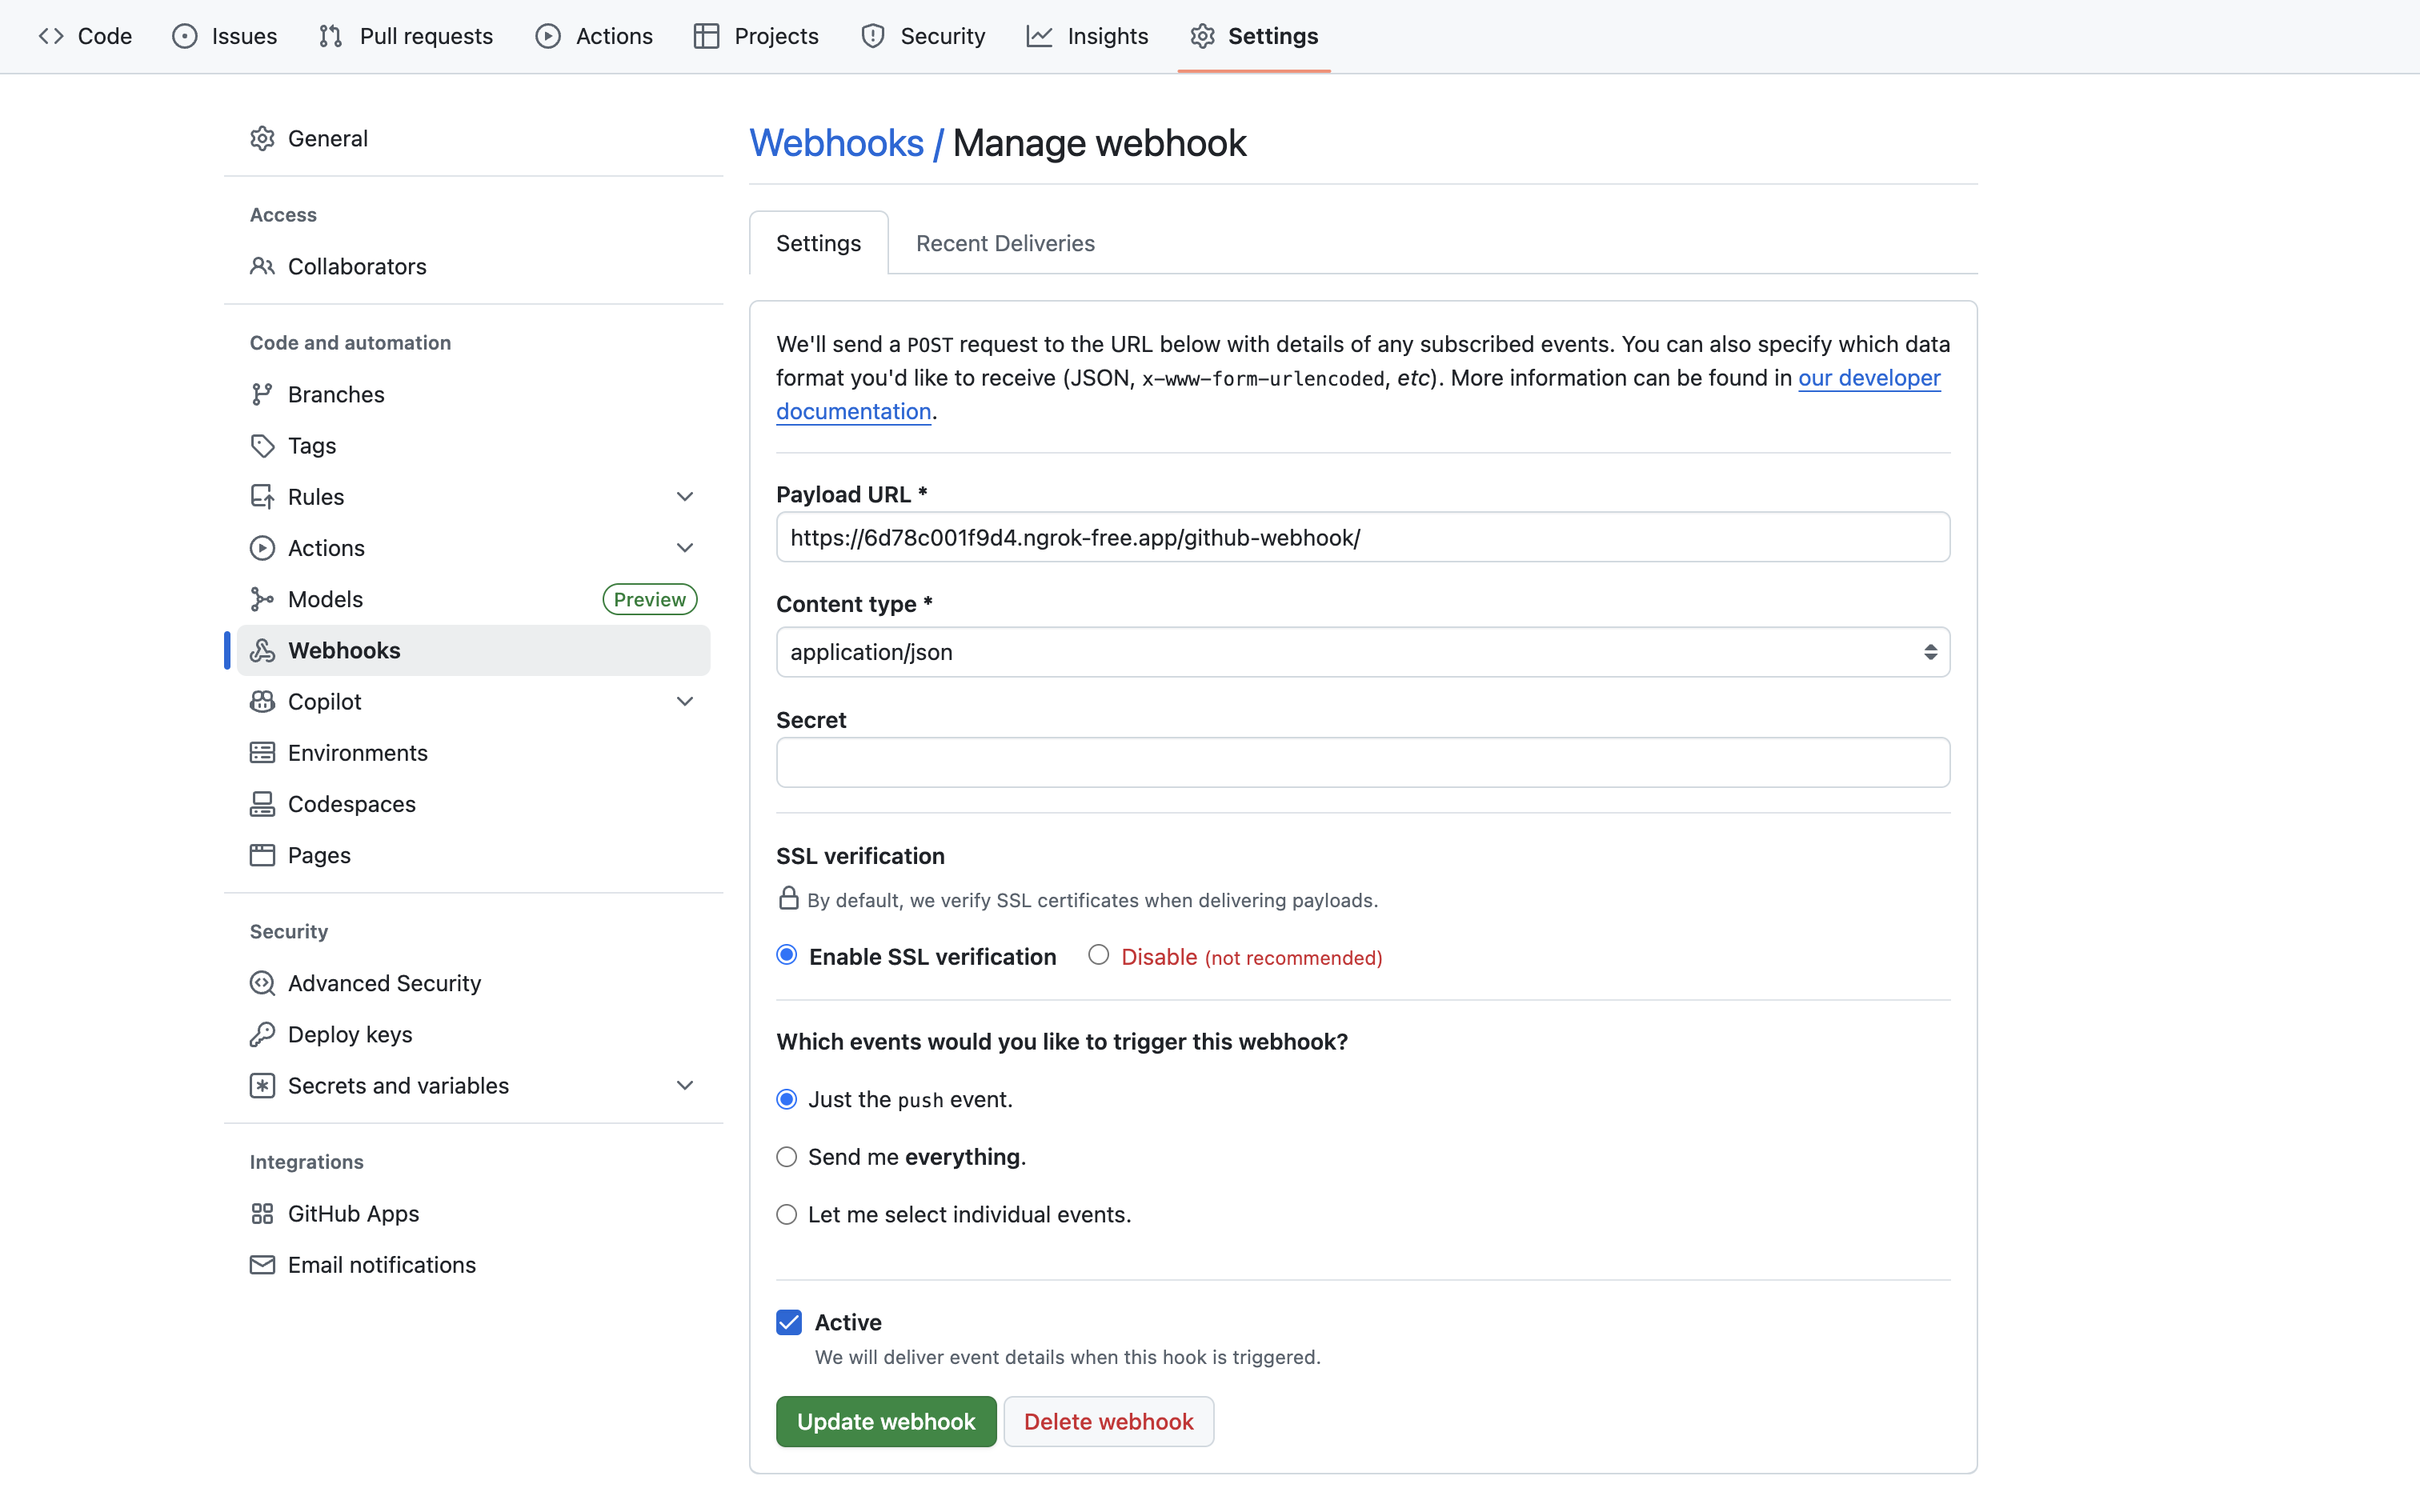The image size is (2420, 1512).
Task: Click into the Secret input field
Action: coord(1362,762)
